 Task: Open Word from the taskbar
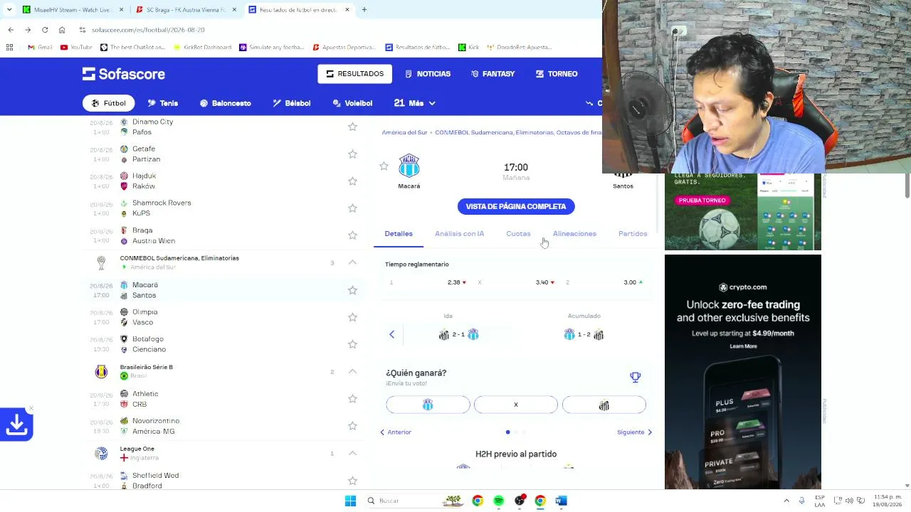[561, 501]
